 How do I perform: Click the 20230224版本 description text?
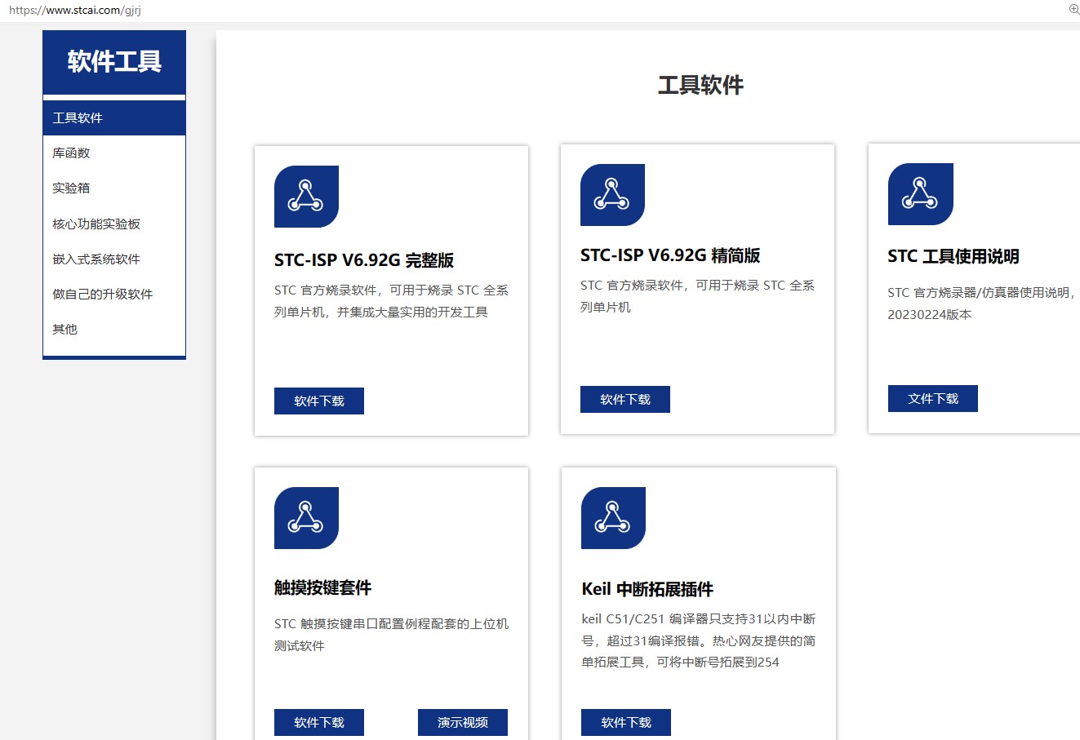tap(930, 315)
